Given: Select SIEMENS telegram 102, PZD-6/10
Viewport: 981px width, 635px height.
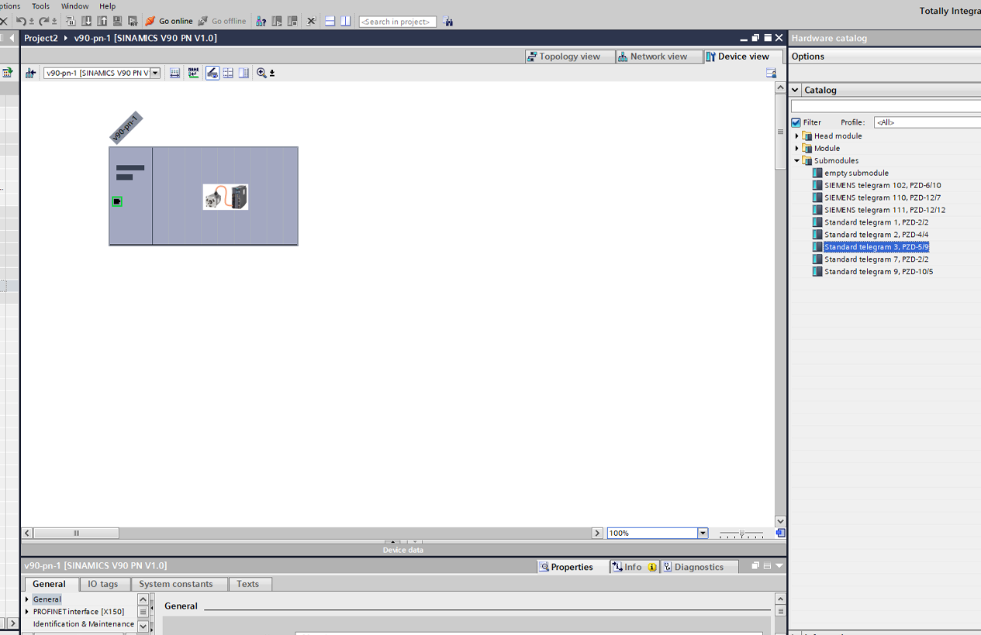Looking at the screenshot, I should point(883,186).
